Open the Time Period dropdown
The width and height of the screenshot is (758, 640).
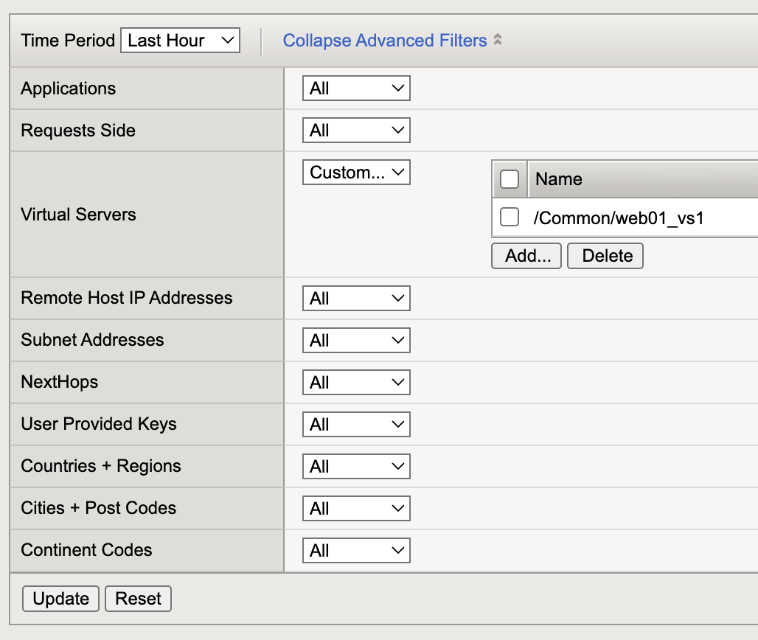(x=181, y=40)
